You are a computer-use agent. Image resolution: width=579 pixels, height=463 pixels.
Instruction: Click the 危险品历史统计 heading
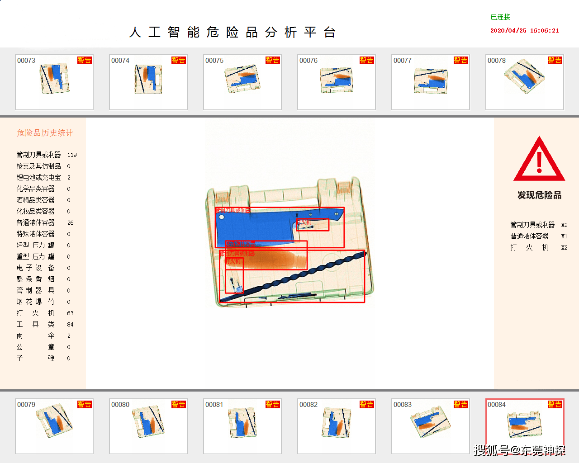pos(45,133)
